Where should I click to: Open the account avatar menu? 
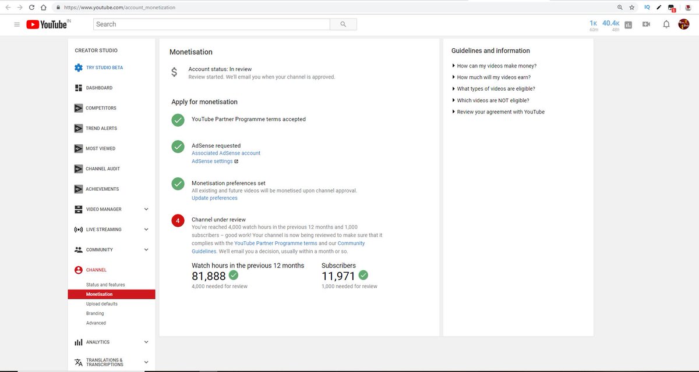tap(684, 24)
